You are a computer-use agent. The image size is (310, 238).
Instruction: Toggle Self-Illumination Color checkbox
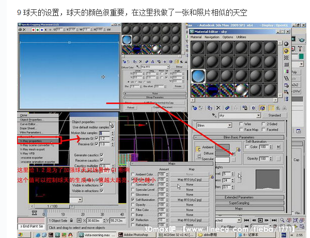[x=247, y=147]
